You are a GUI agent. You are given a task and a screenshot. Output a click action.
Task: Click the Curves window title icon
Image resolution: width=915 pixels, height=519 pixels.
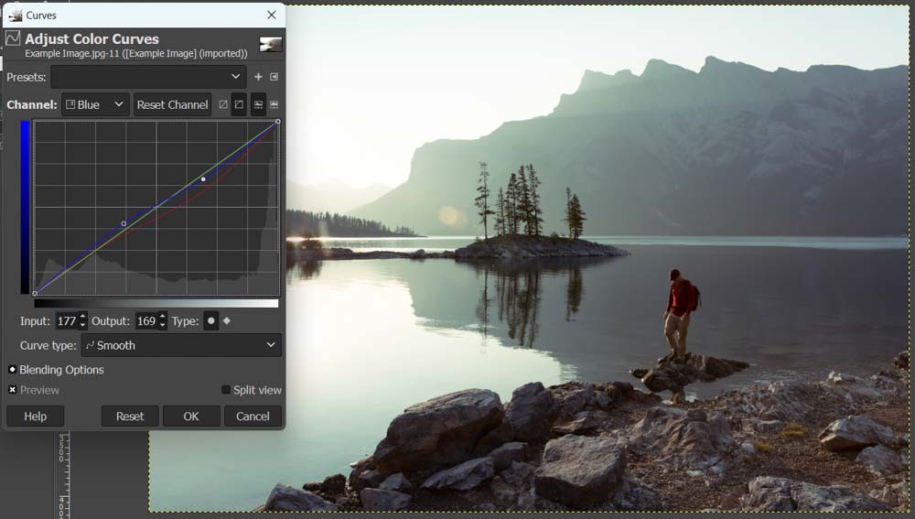(x=16, y=16)
